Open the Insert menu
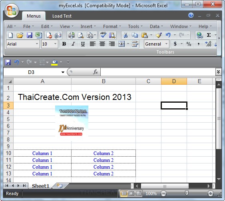The height and width of the screenshot is (201, 225). click(x=88, y=26)
